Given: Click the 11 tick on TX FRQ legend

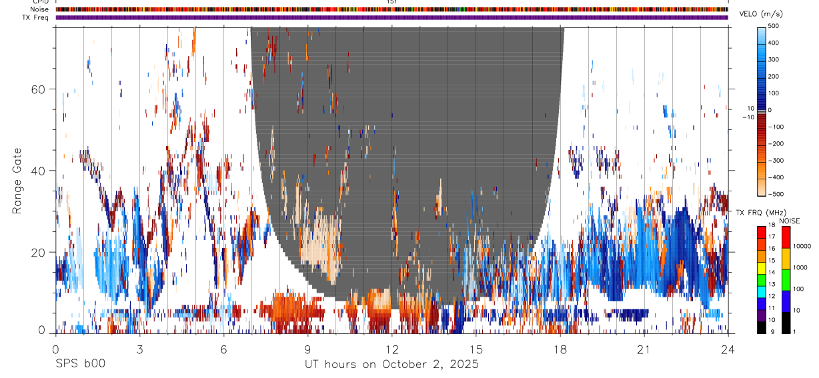Looking at the screenshot, I should [772, 309].
